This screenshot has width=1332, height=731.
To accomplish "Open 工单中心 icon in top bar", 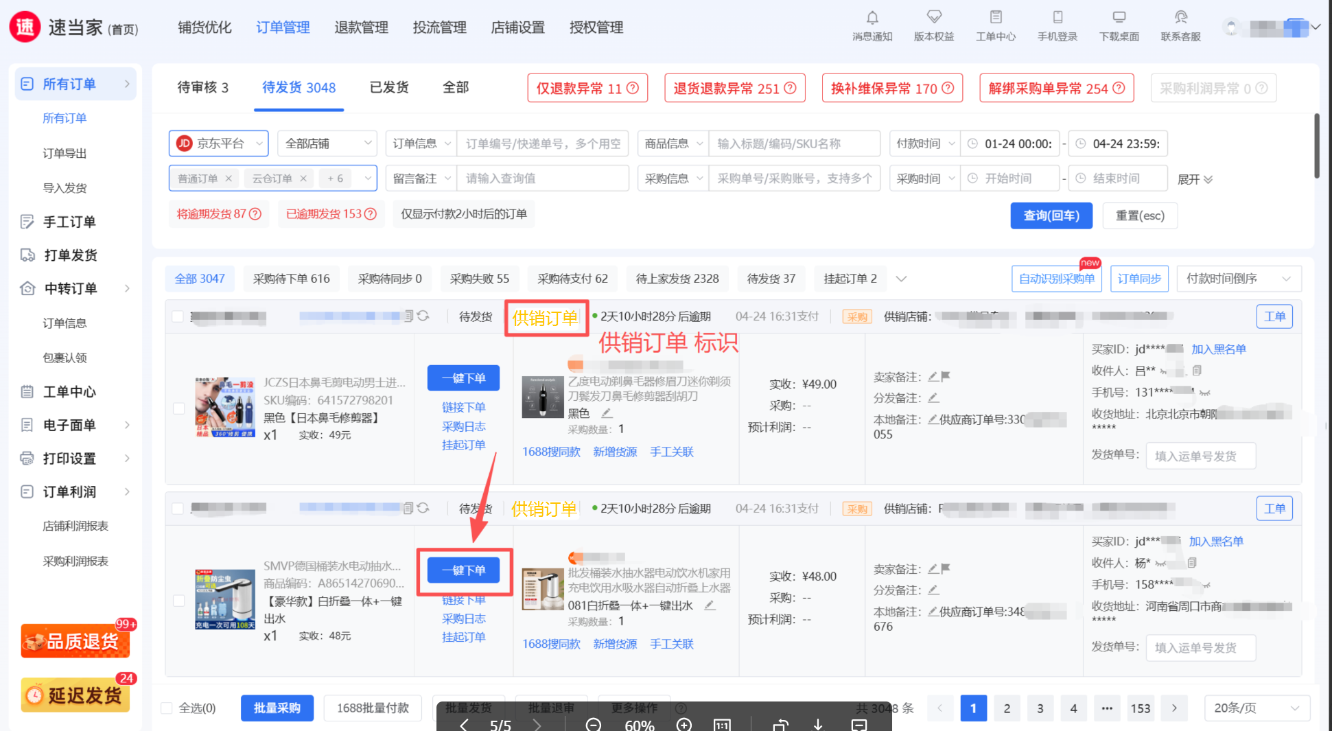I will [996, 18].
